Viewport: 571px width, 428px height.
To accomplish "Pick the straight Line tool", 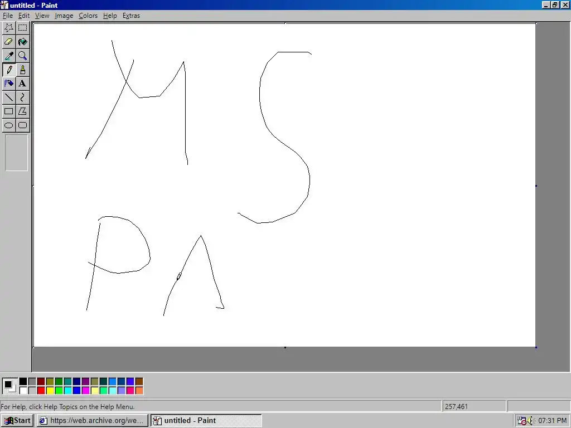I will pyautogui.click(x=9, y=97).
